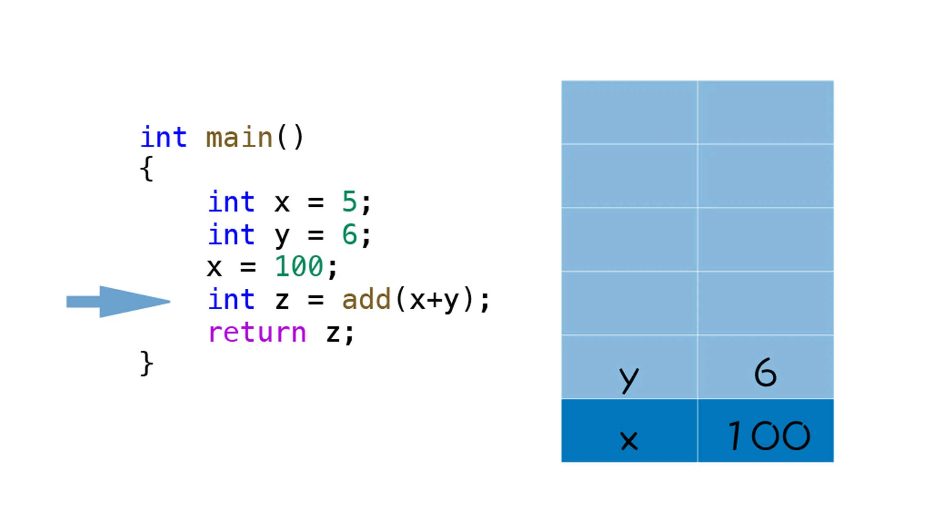Viewport: 936px width, 527px height.
Task: Click the int main() function declaration
Action: (x=224, y=136)
